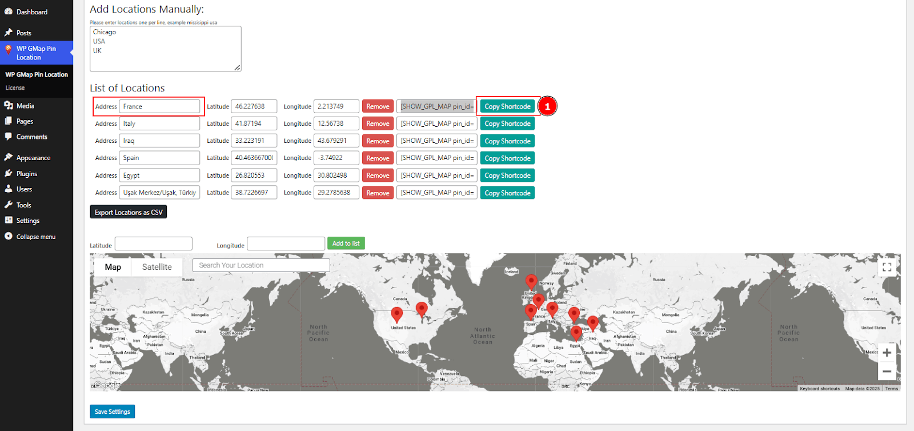Click the map pin over Spain
914x431 pixels.
click(x=531, y=312)
